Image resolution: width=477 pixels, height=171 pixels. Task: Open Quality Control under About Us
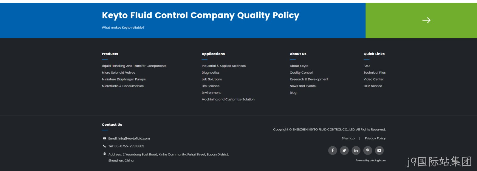(301, 73)
